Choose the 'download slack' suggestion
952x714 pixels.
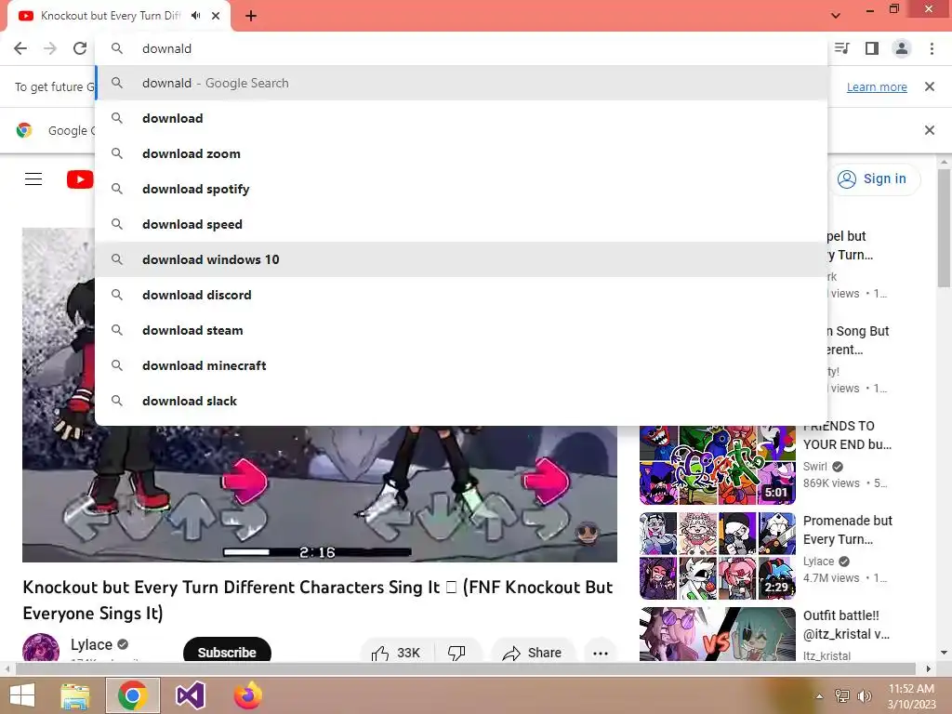point(462,401)
